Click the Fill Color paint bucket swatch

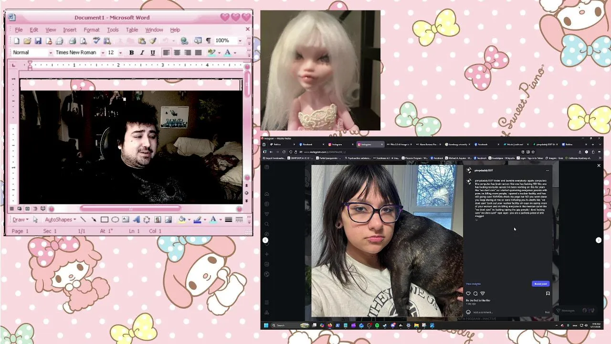point(181,220)
